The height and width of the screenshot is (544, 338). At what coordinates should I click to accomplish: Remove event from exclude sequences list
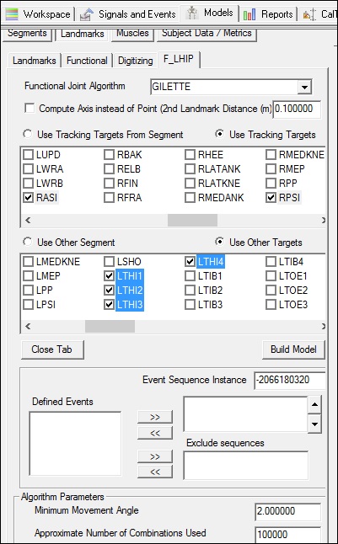click(155, 472)
